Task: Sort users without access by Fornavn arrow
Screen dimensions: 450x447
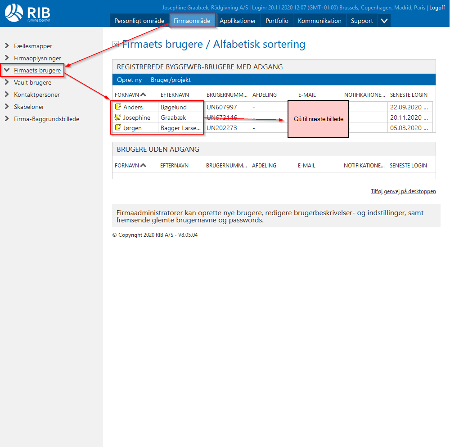Action: pyautogui.click(x=143, y=166)
